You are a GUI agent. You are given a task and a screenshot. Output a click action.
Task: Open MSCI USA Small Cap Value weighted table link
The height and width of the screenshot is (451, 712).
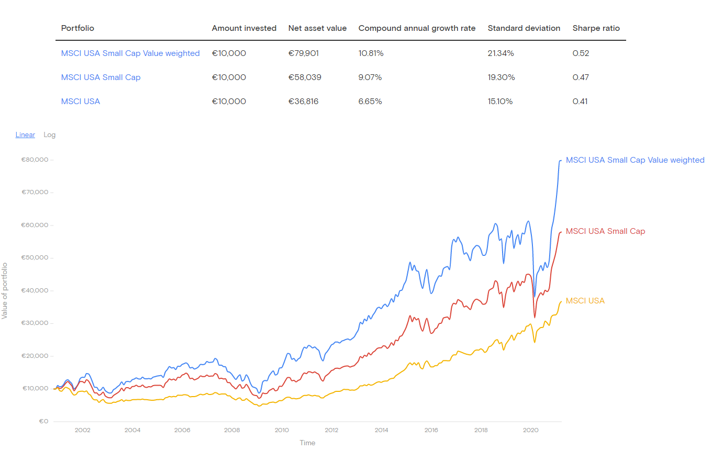(x=130, y=53)
